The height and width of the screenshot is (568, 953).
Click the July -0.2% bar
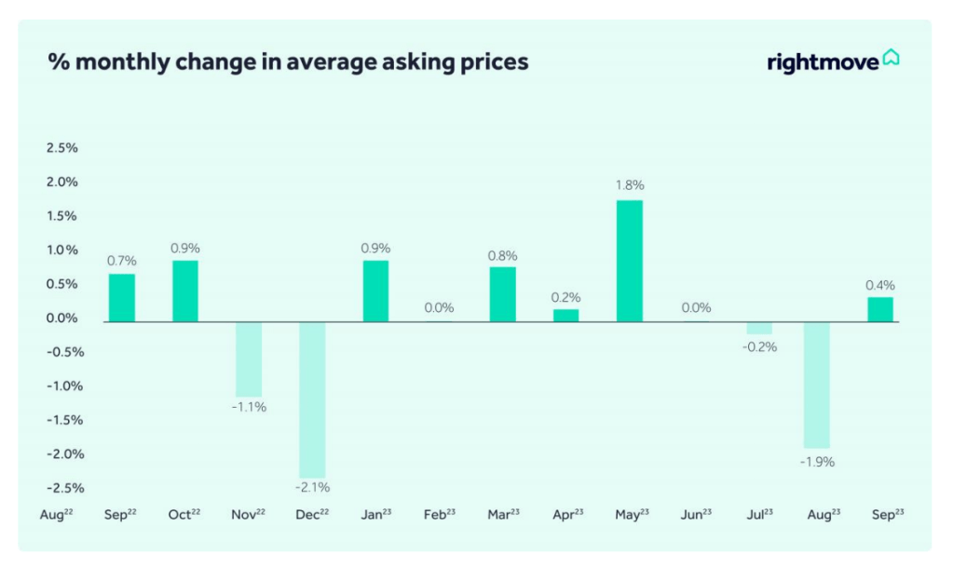759,328
